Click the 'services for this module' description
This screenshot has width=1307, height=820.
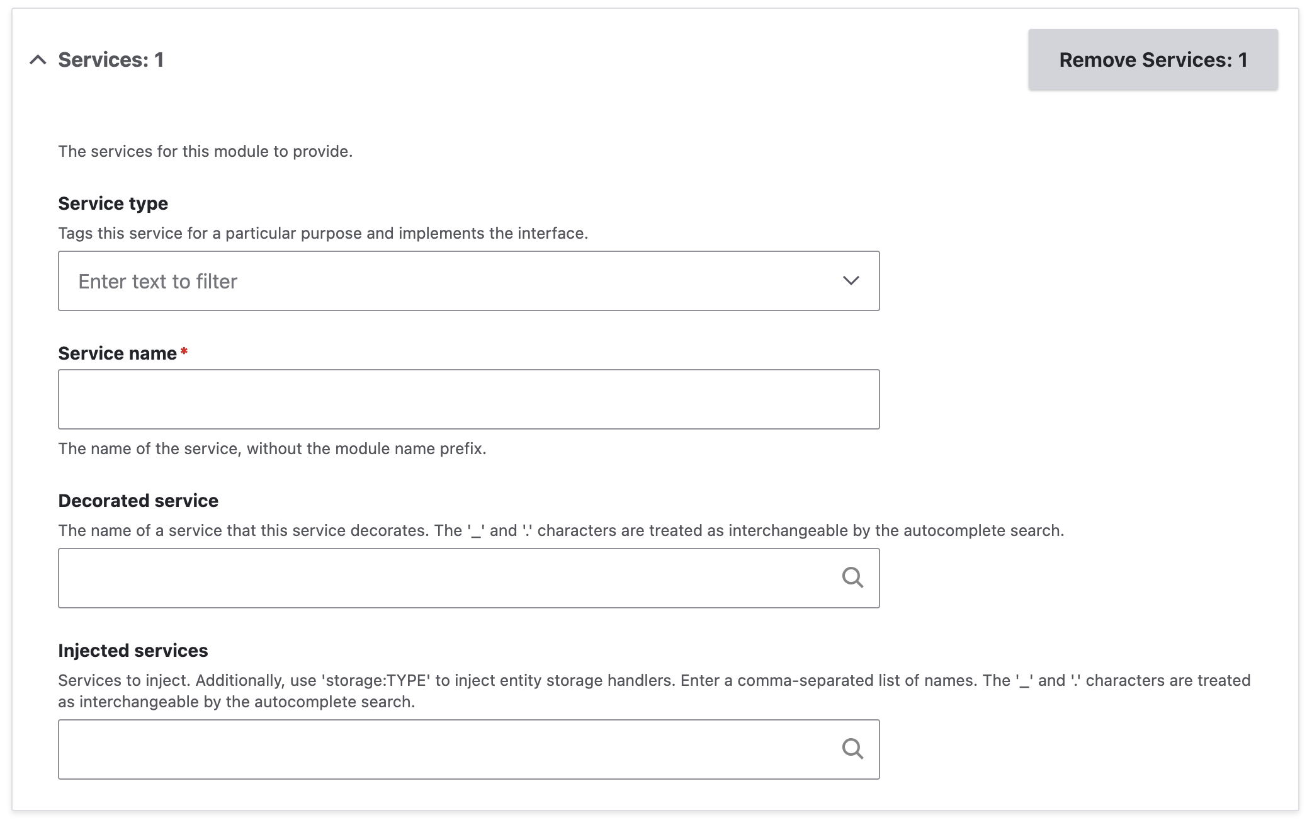click(x=205, y=151)
